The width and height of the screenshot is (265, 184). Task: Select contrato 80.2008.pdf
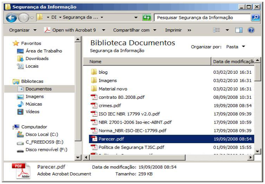tap(118, 97)
